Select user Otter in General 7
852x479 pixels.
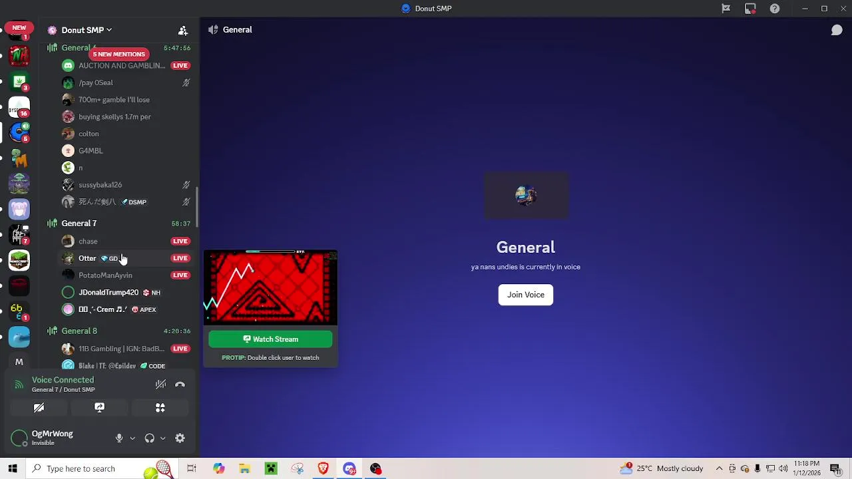[87, 258]
